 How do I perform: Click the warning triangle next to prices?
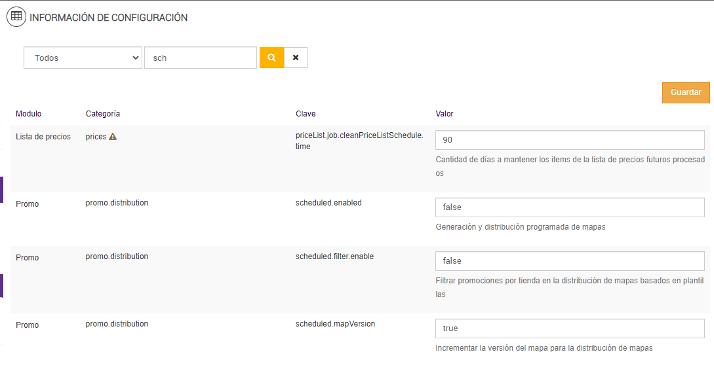(113, 137)
